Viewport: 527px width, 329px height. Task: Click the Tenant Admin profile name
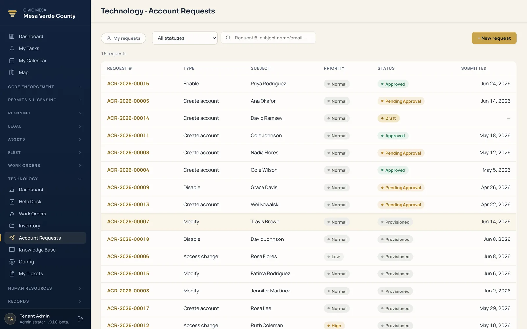pos(35,316)
